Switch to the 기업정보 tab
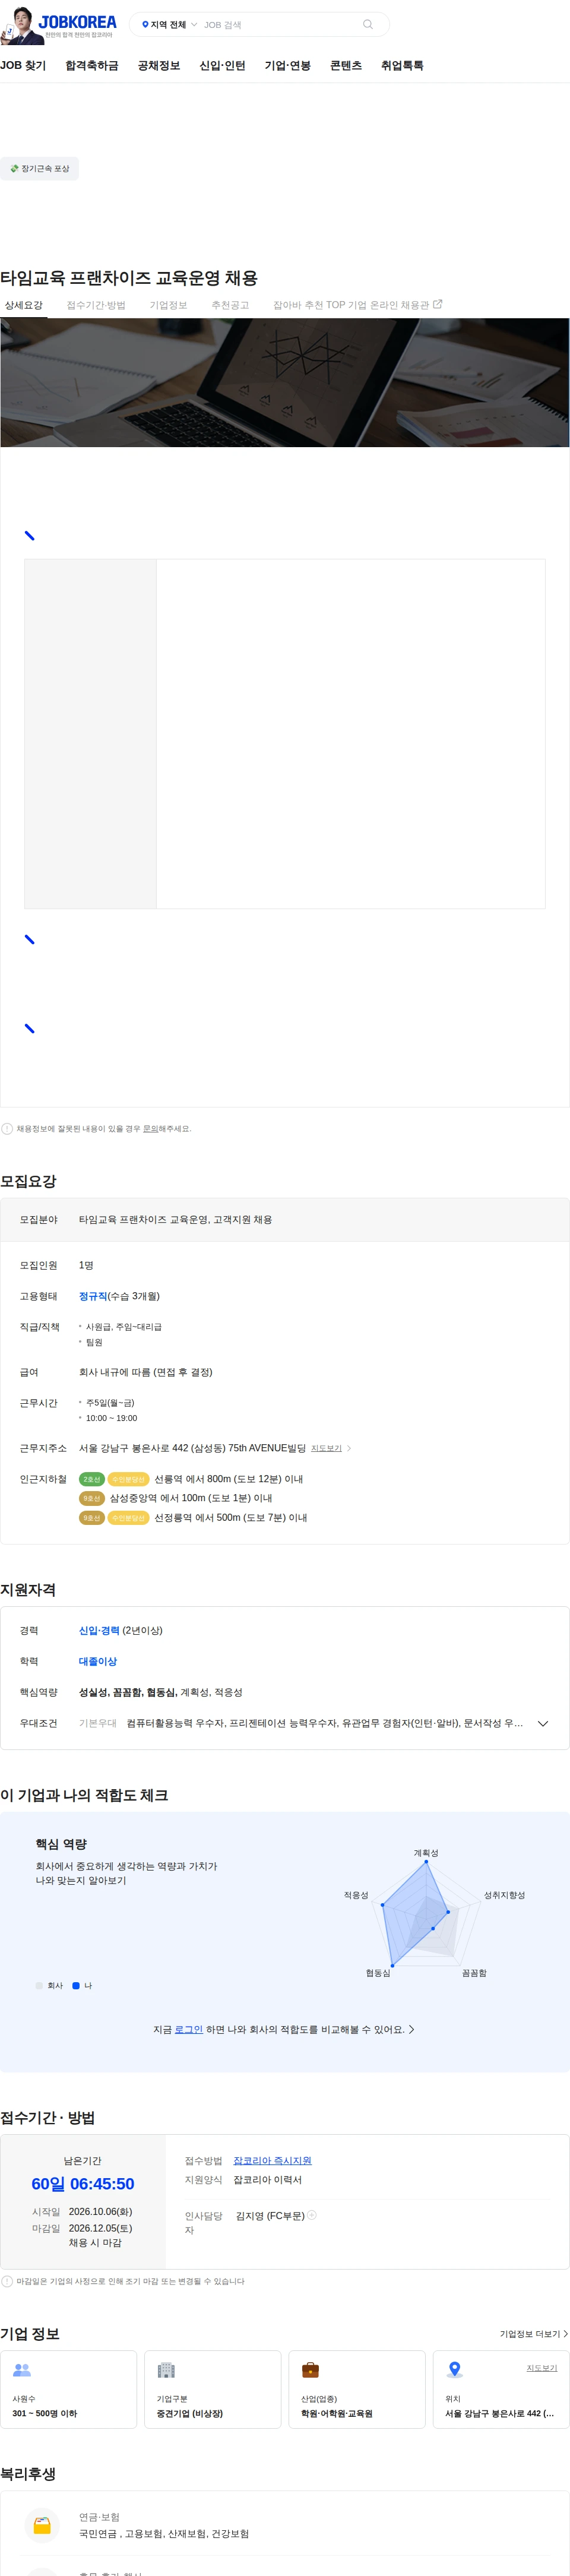 (x=168, y=305)
